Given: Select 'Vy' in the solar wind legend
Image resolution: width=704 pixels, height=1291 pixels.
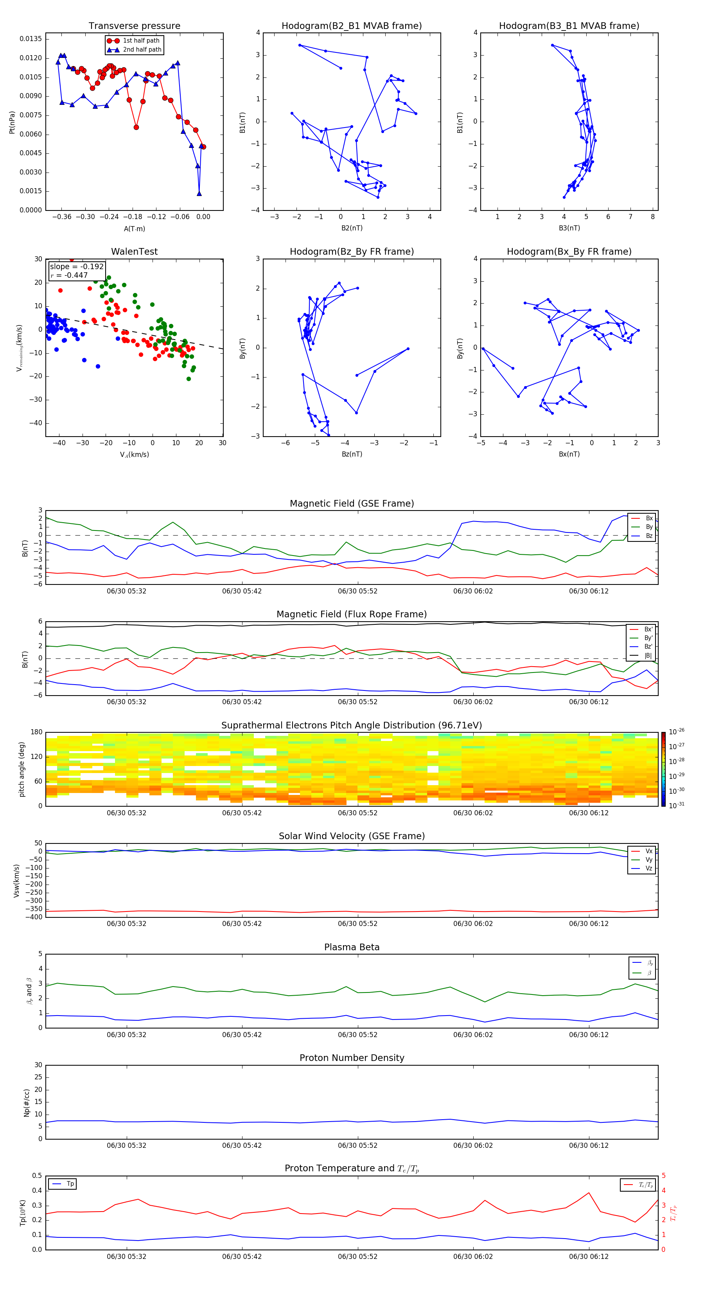Looking at the screenshot, I should (642, 859).
